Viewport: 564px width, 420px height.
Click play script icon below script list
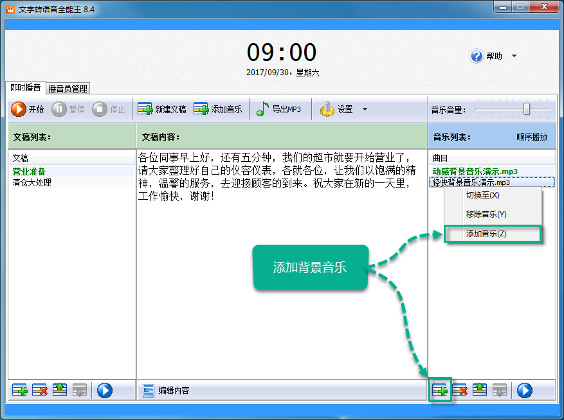pos(105,390)
